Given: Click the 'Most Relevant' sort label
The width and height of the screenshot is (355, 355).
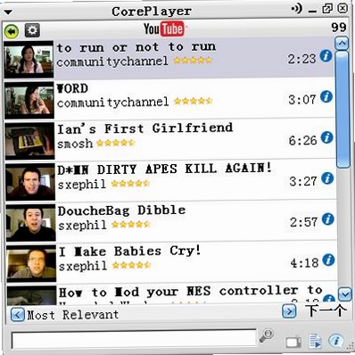Looking at the screenshot, I should pyautogui.click(x=73, y=315).
